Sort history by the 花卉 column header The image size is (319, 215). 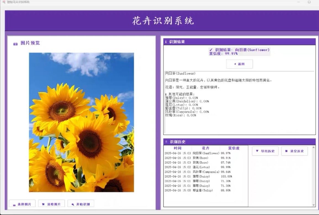pos(206,148)
